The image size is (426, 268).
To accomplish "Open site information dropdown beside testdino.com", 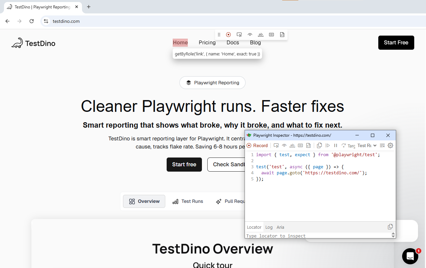I will coord(46,21).
